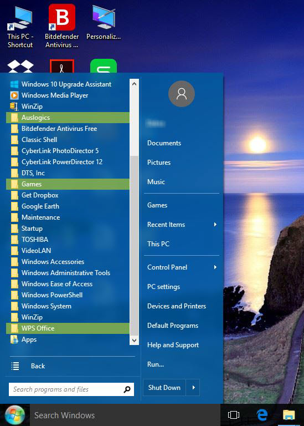The height and width of the screenshot is (426, 304).
Task: Open the Personalization desktop icon
Action: (104, 23)
